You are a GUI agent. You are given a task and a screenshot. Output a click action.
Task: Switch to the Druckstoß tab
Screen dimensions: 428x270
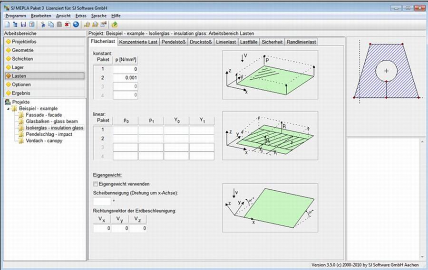point(201,42)
